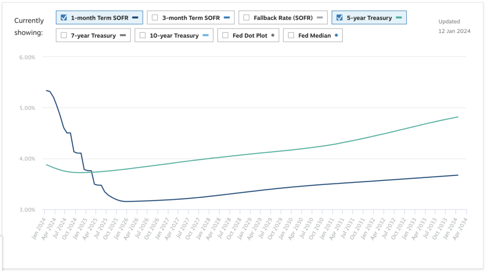Viewport: 487px width, 271px height.
Task: Turn on the 10-year Treasury checkbox
Action: pyautogui.click(x=143, y=35)
